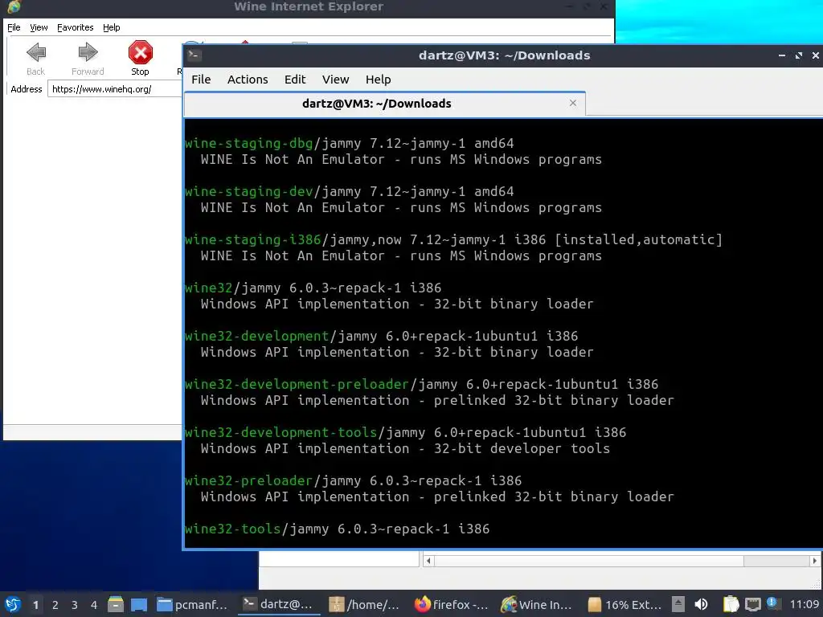
Task: Open the View menu in Wine Internet Explorer
Action: click(x=39, y=27)
